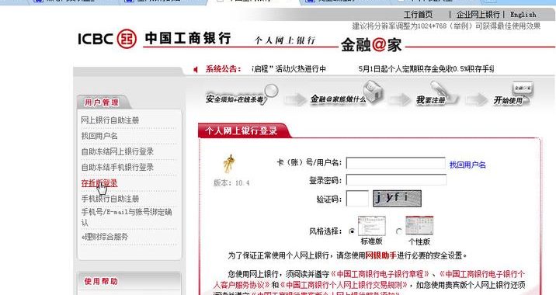Click the captcha image jyfi

(397, 199)
